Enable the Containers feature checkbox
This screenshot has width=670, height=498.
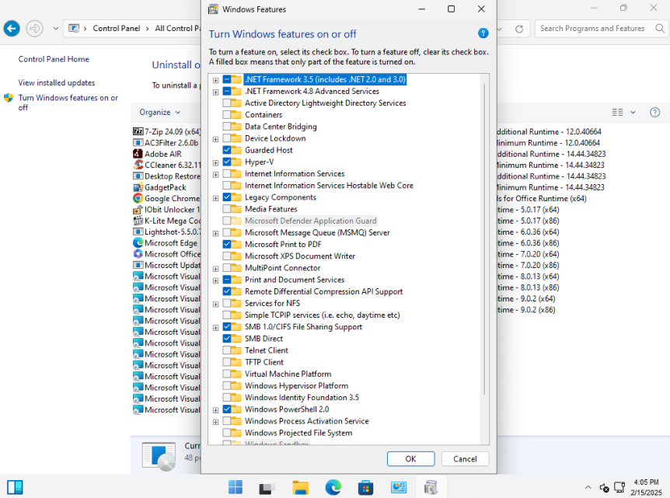click(226, 115)
